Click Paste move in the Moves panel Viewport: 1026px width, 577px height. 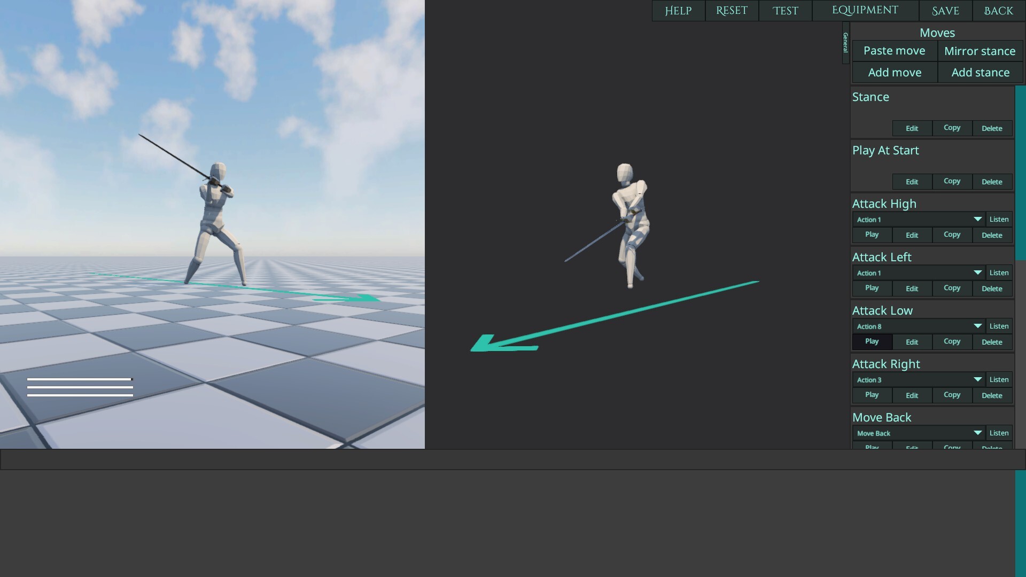click(893, 51)
